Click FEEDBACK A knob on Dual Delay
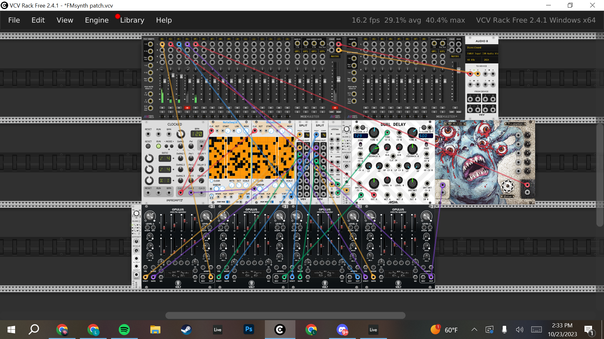604x339 pixels. 374,149
